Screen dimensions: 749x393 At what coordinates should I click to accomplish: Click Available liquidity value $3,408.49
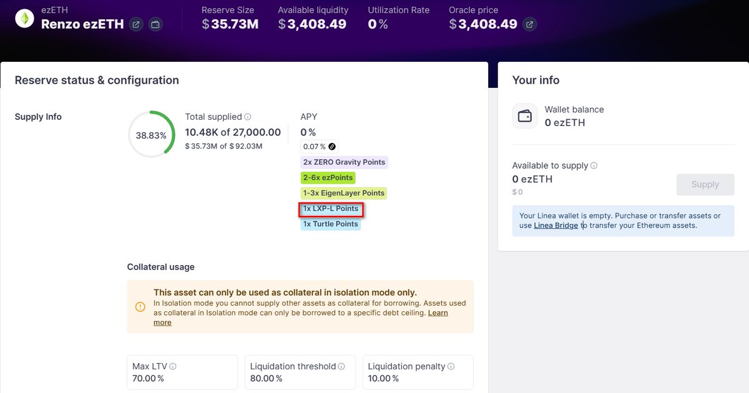click(x=312, y=24)
